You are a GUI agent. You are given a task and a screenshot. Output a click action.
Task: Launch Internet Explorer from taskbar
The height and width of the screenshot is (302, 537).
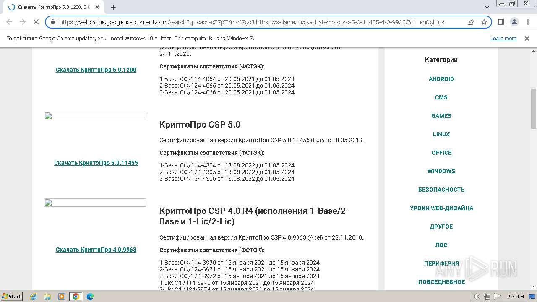pos(33,297)
